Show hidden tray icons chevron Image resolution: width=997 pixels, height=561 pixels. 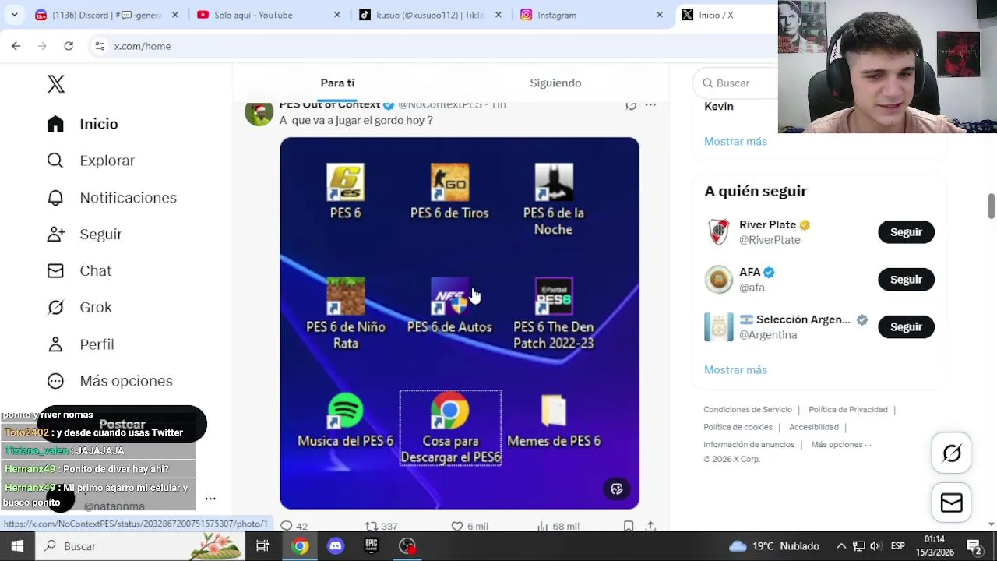[841, 546]
